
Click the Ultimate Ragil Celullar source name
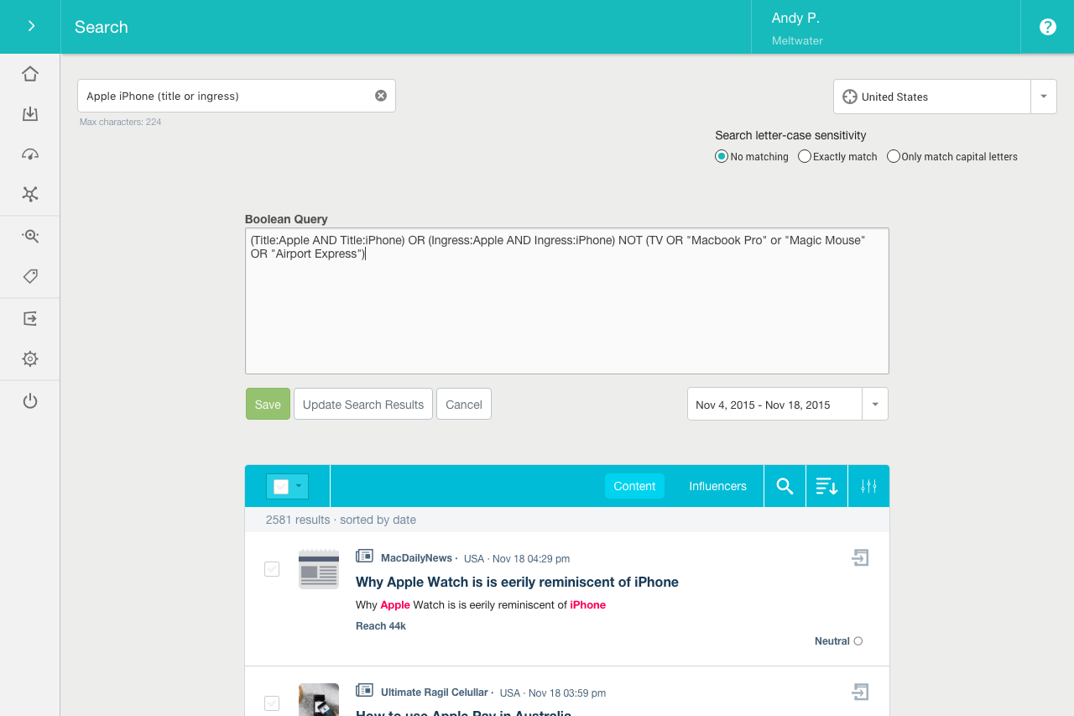434,692
